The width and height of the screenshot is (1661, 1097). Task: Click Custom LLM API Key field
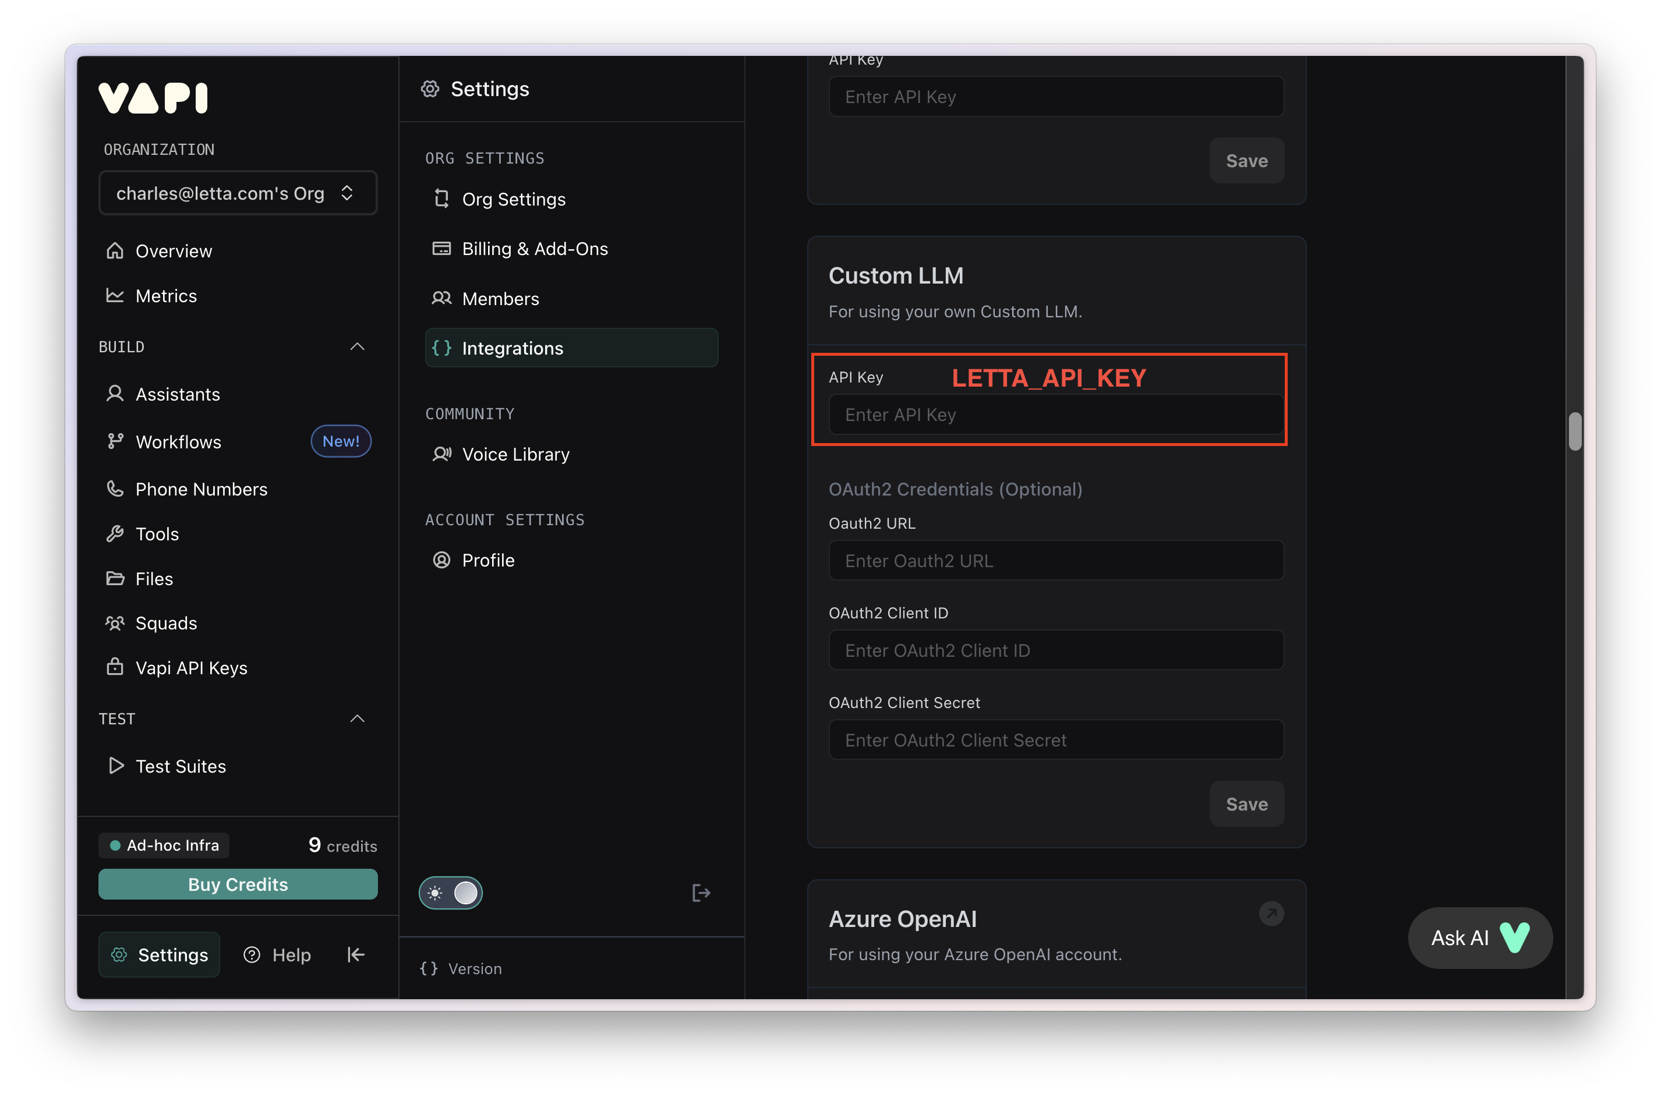tap(1055, 415)
